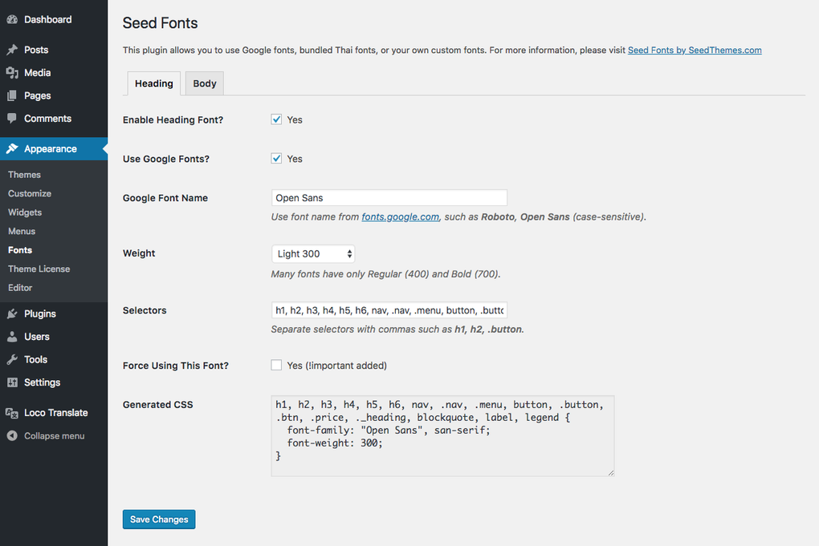Open the Media library icon
The image size is (819, 546).
[x=11, y=72]
